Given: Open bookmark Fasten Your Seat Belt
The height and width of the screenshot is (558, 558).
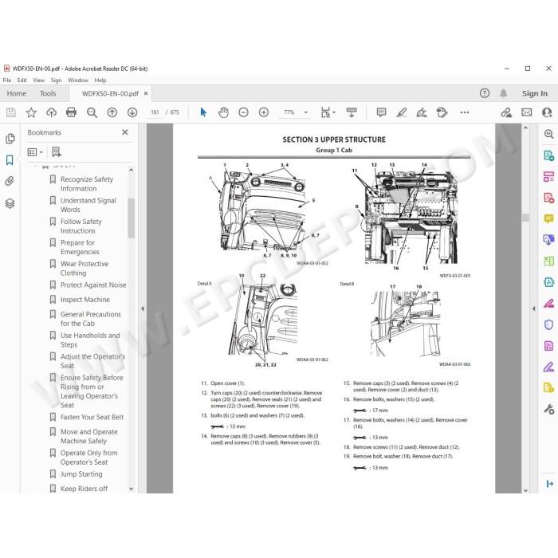Looking at the screenshot, I should [92, 417].
